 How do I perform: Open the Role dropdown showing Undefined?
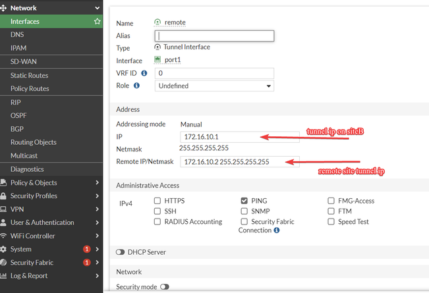pos(214,86)
